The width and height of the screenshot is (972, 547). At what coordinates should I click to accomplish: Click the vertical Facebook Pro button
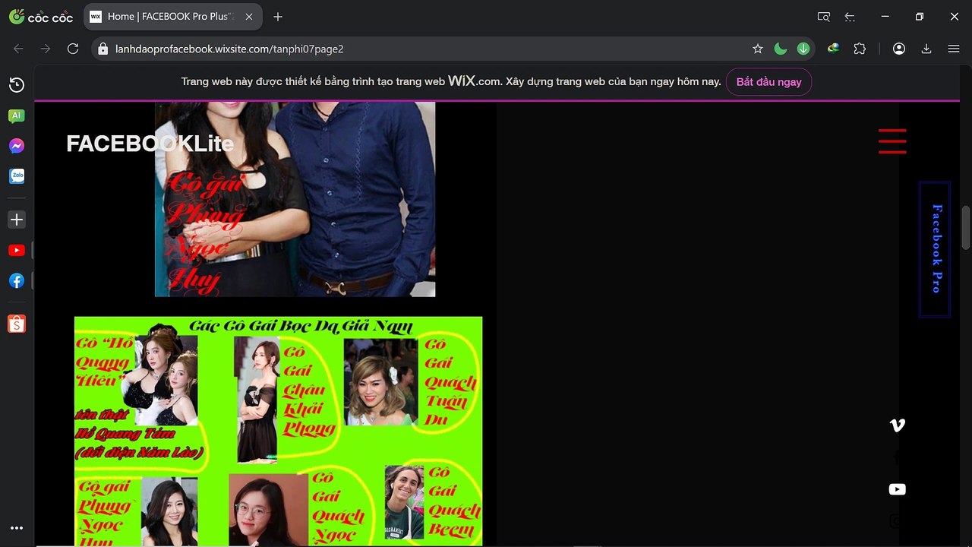point(935,249)
